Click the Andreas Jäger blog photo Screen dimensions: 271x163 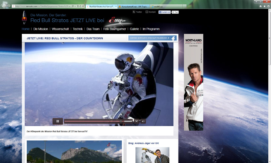[x=152, y=155]
